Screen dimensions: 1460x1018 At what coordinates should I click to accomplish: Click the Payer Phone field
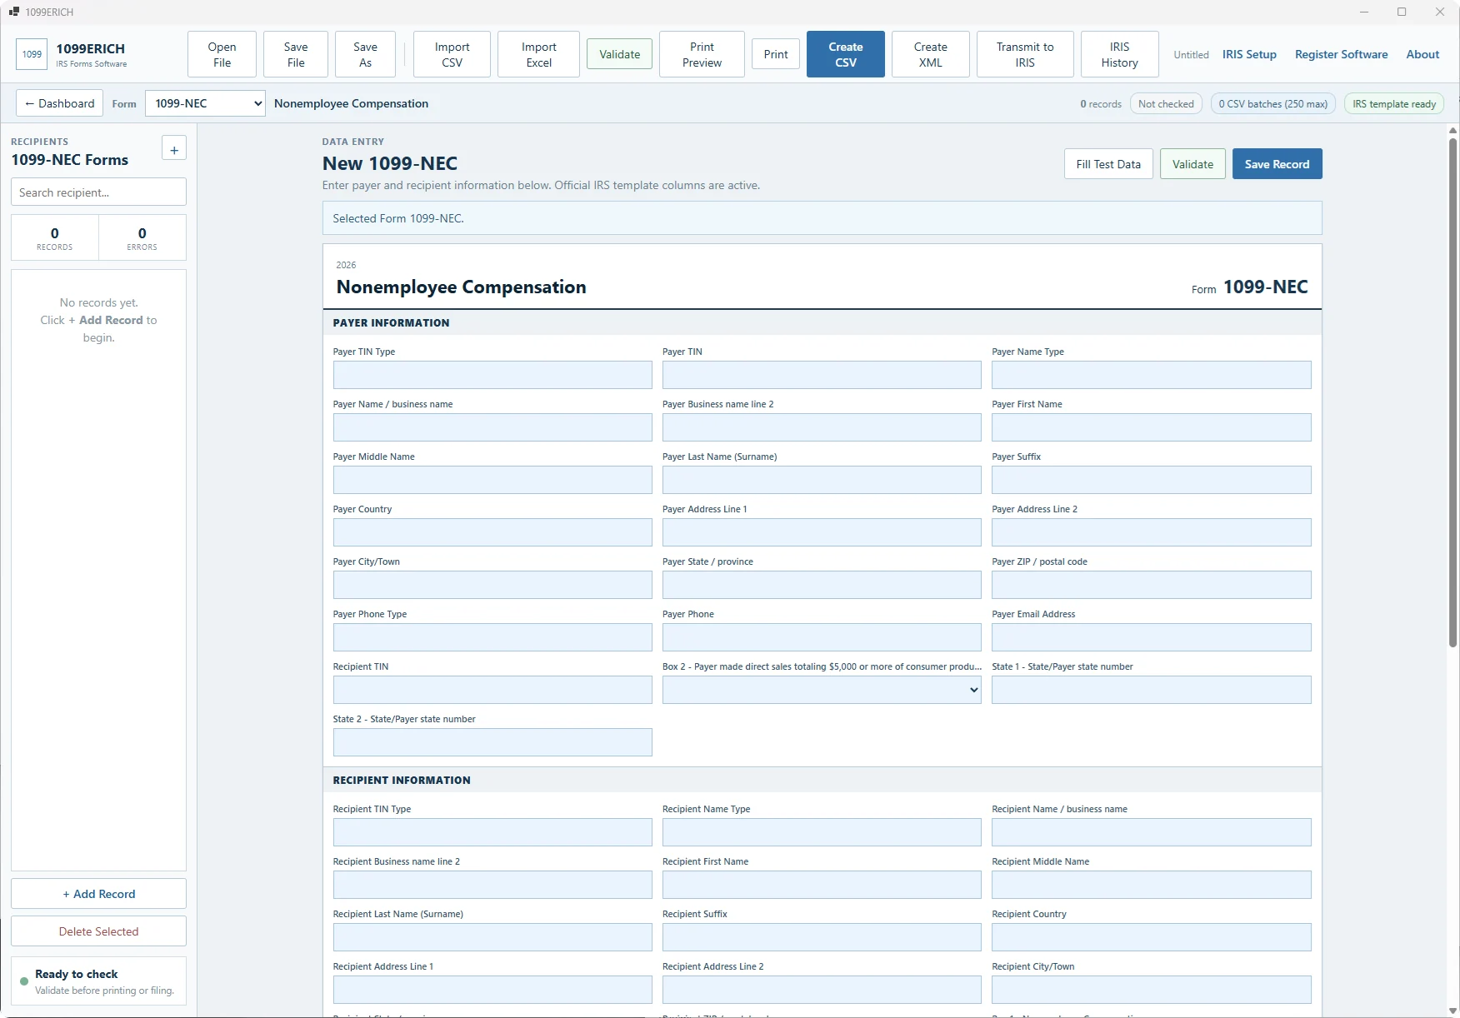point(822,637)
